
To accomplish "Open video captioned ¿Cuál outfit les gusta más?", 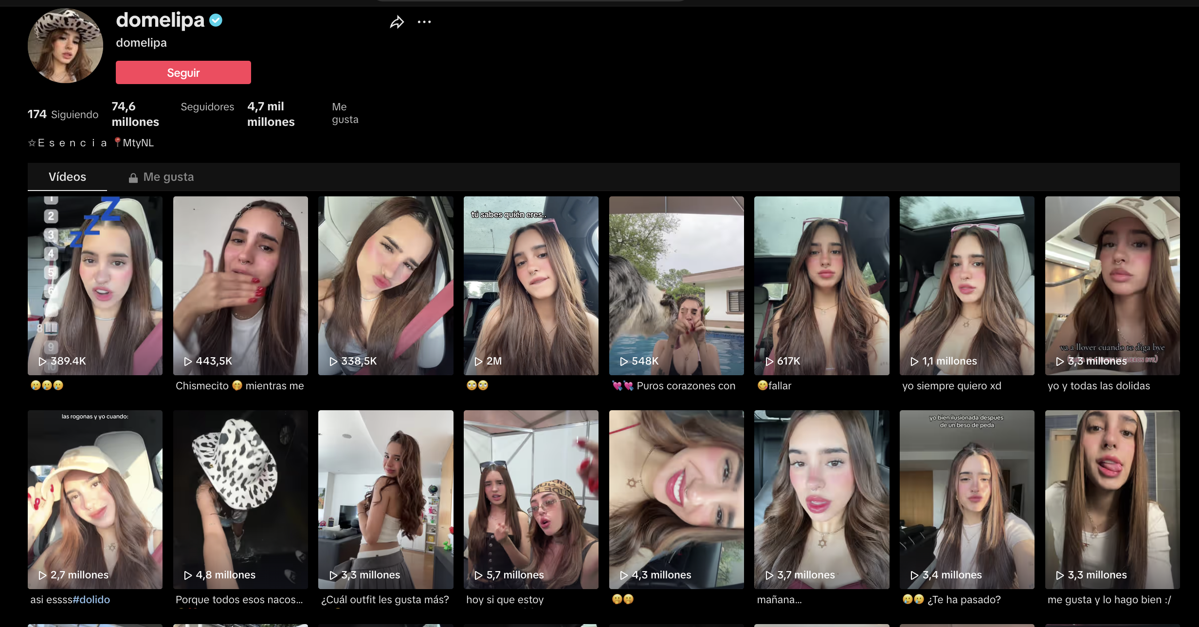I will 385,500.
